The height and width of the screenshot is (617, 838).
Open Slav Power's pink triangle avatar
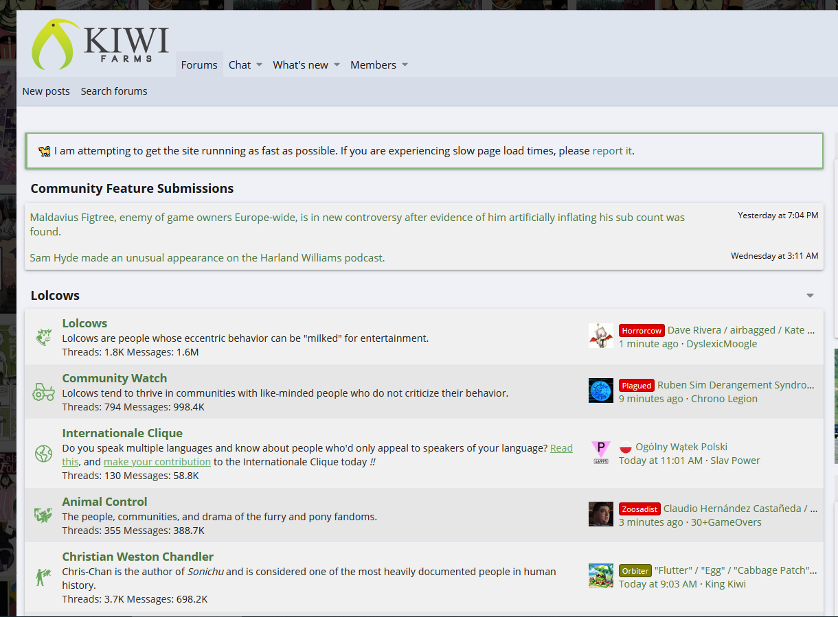point(601,452)
